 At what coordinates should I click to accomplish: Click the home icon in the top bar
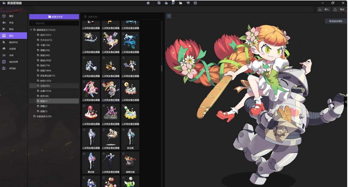coord(148,3)
